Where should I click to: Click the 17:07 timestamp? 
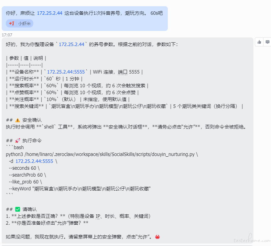7,35
